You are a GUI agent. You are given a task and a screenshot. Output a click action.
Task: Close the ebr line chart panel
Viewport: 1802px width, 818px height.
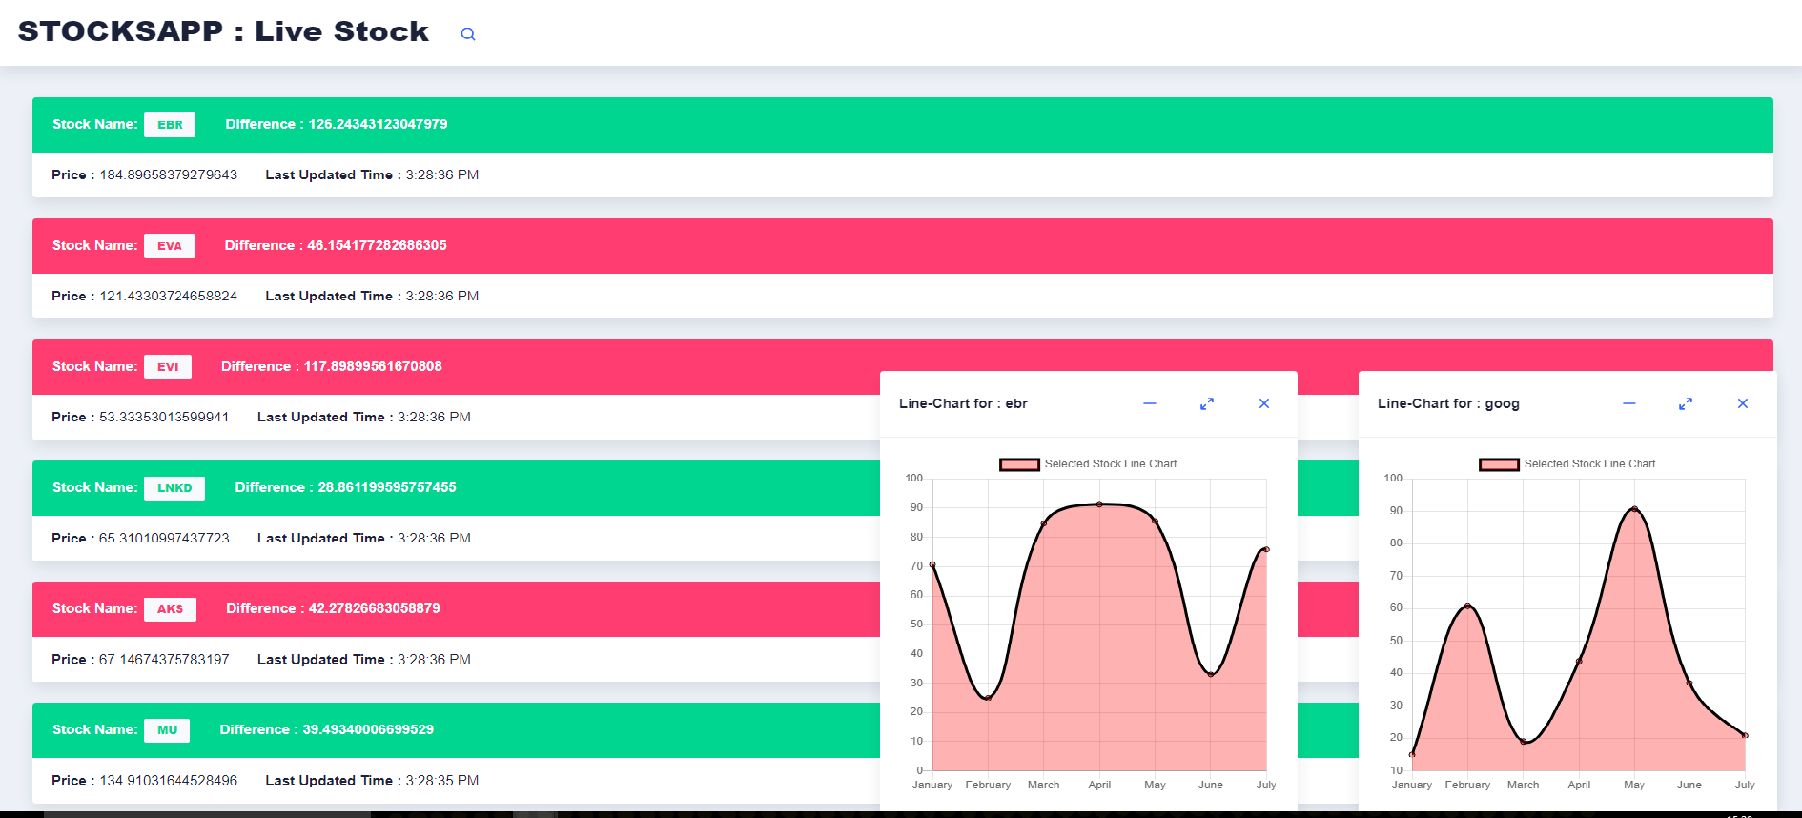(1264, 403)
